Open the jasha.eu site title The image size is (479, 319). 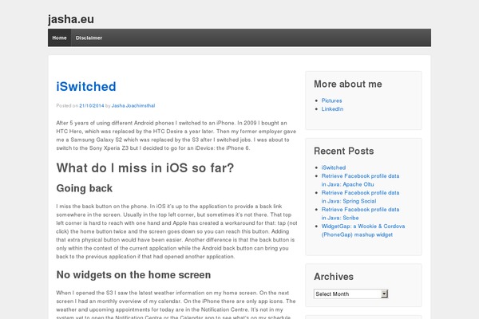pos(71,19)
